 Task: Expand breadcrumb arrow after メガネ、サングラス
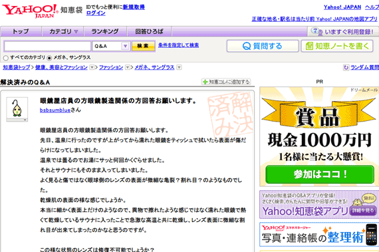point(179,67)
